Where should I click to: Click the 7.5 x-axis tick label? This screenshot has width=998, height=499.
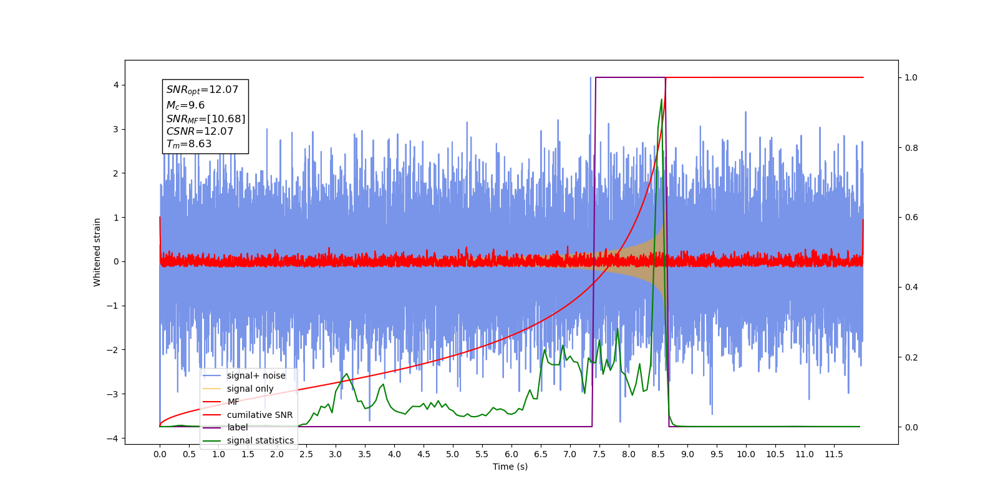pos(599,454)
